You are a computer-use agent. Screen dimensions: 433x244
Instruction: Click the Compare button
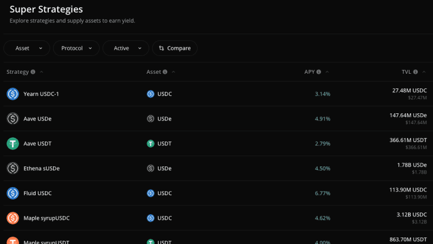tap(175, 48)
